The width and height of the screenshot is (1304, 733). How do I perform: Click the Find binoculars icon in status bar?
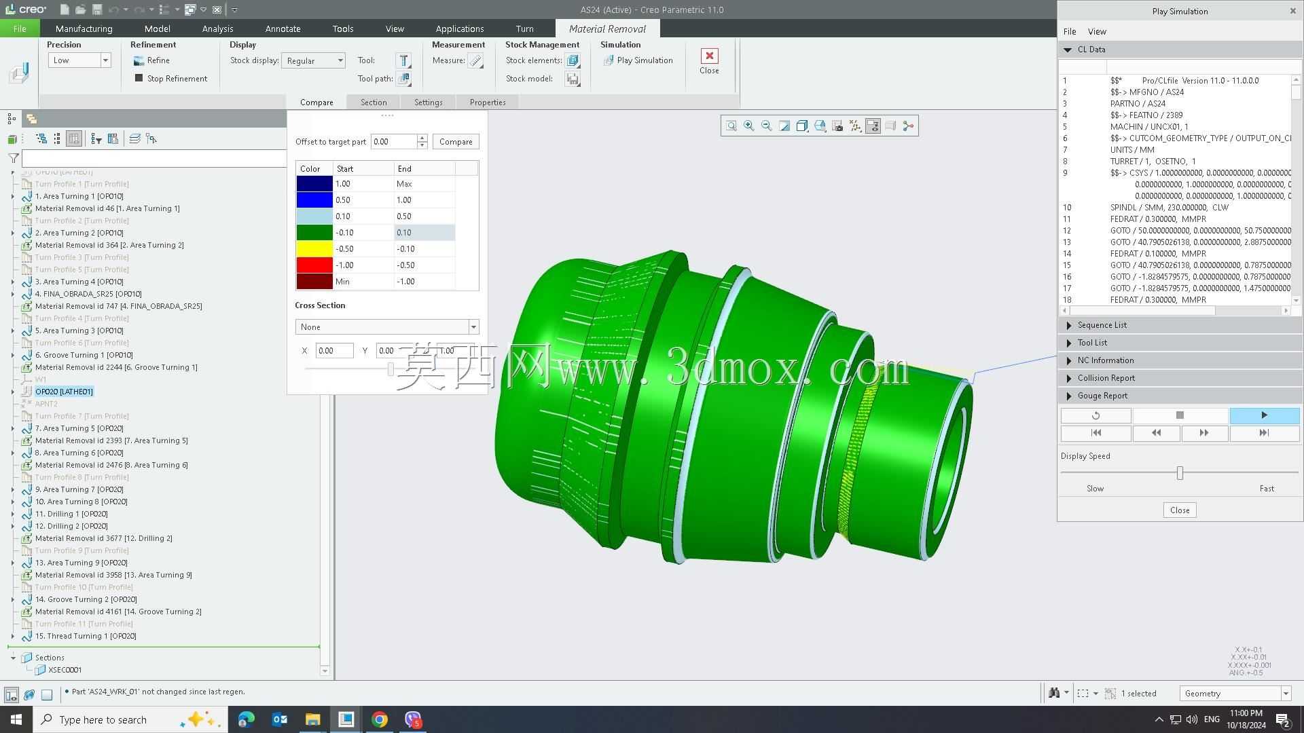[1054, 693]
